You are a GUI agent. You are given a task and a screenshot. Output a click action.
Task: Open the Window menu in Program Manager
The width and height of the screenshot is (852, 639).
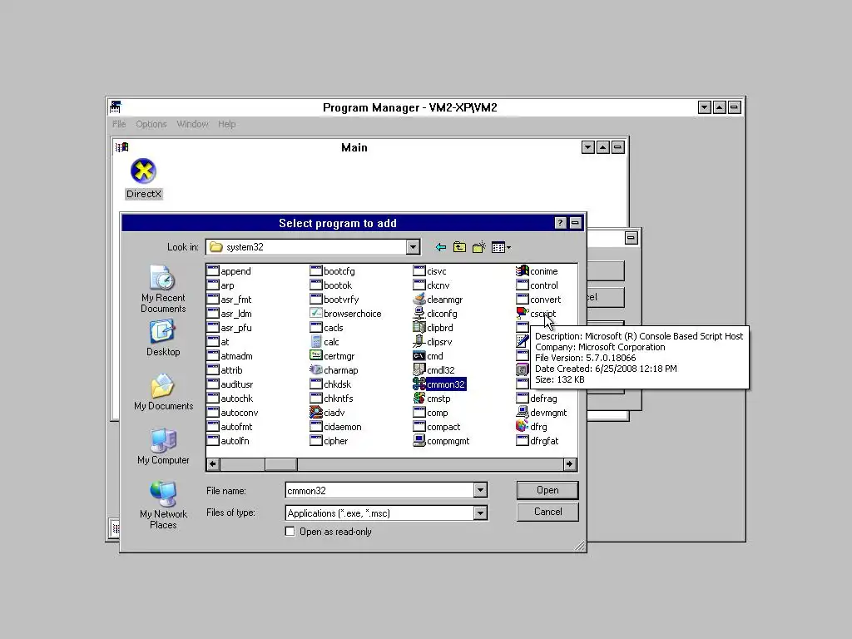point(192,124)
